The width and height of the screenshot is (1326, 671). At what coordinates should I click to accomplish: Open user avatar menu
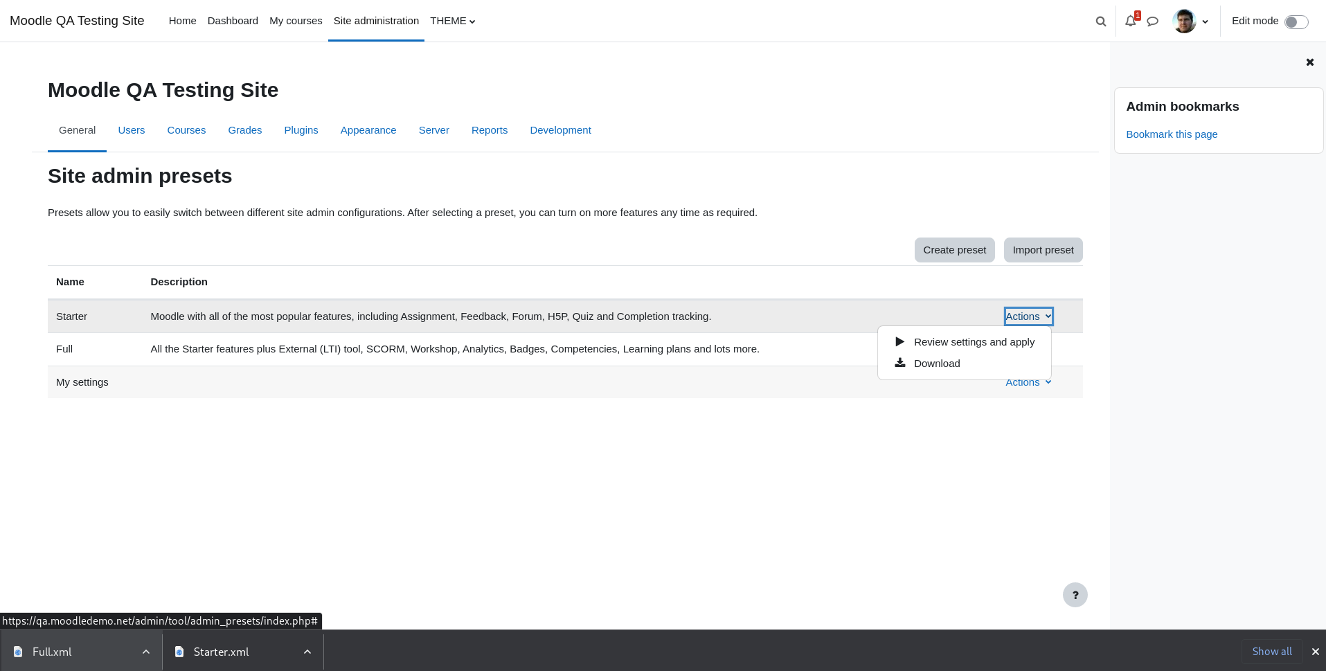(x=1184, y=21)
